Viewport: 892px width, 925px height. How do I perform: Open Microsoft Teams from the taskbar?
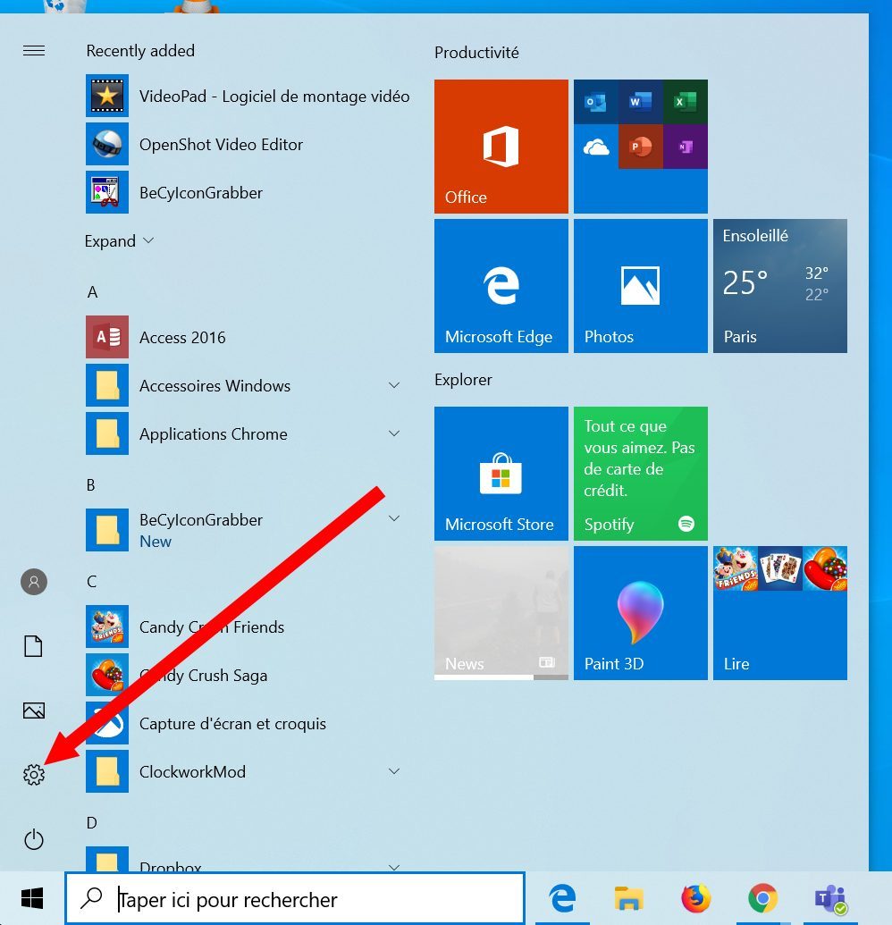click(830, 898)
